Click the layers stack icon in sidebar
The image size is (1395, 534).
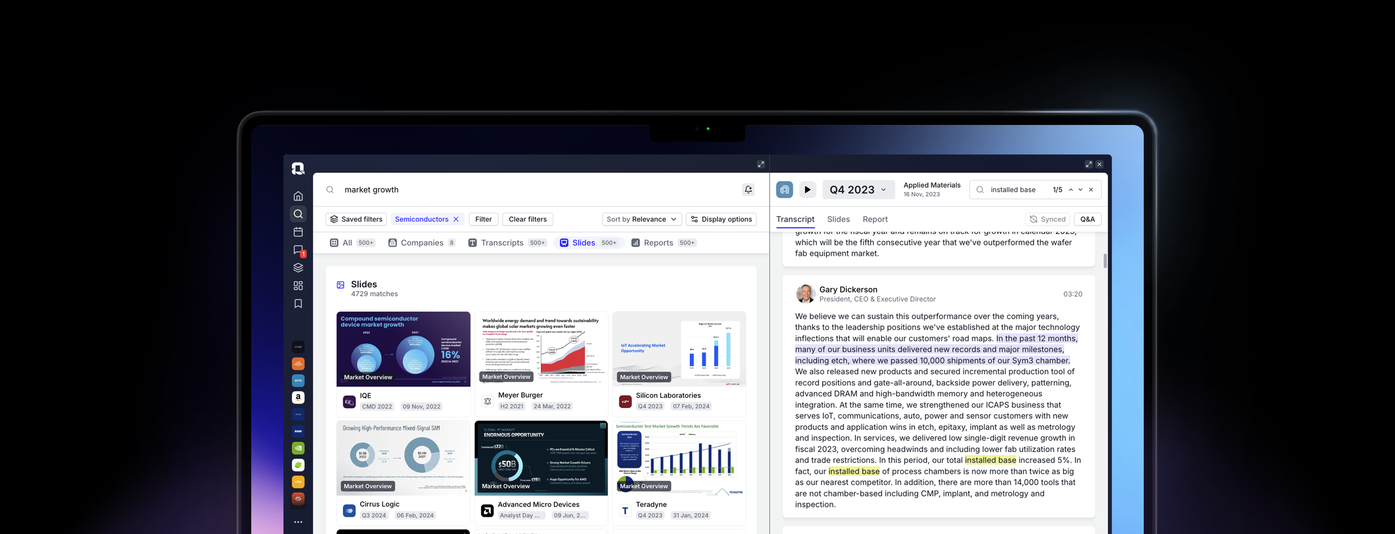pyautogui.click(x=298, y=268)
